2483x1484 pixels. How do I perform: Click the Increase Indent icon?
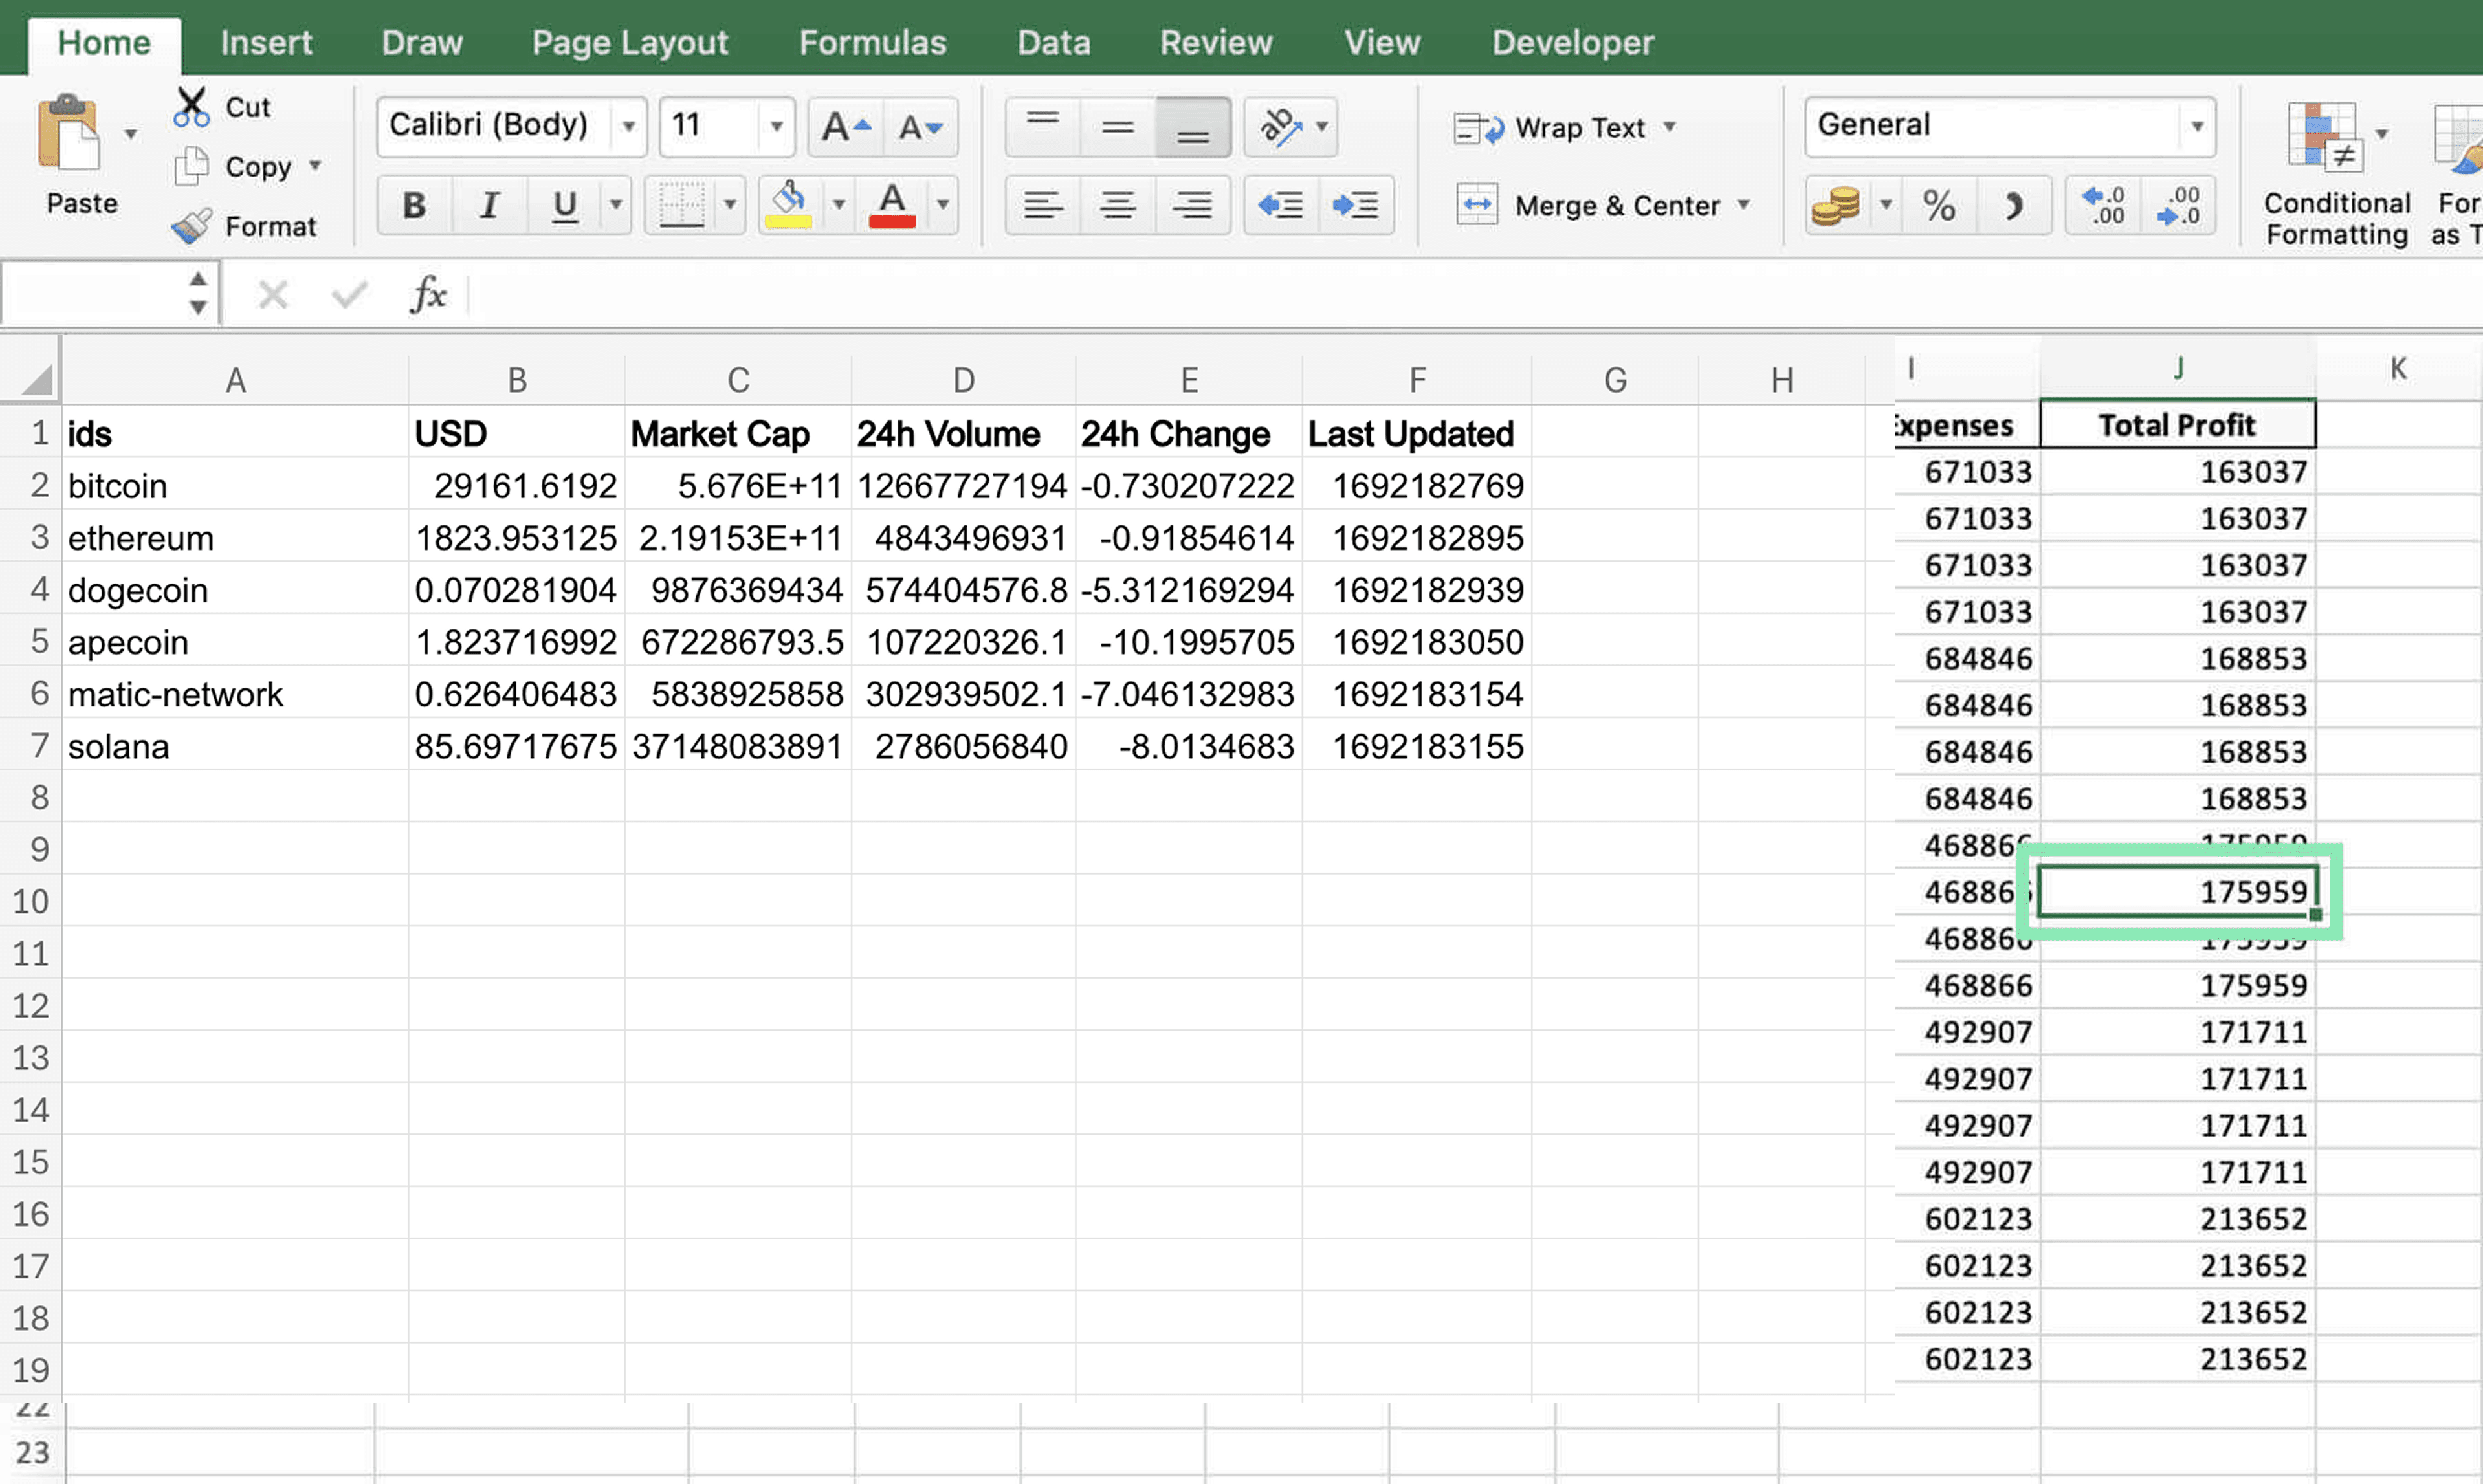pyautogui.click(x=1355, y=205)
